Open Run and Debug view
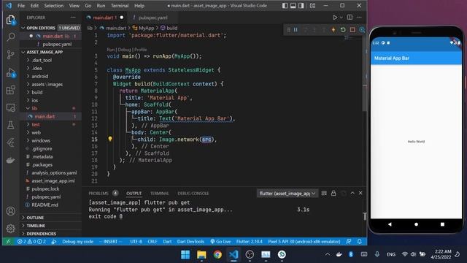Screen dimensions: 467x263 pos(11,72)
